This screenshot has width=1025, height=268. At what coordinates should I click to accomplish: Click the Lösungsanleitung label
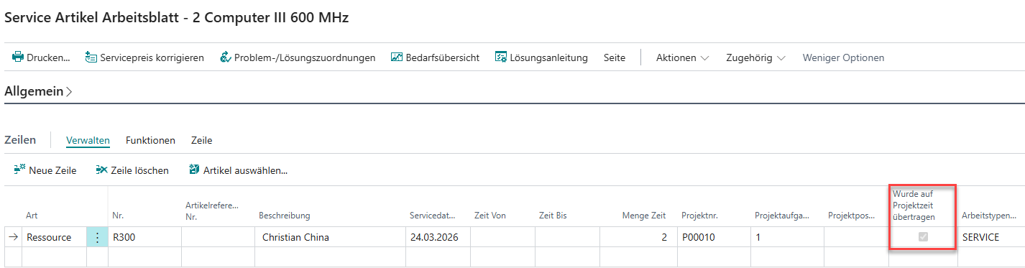(549, 57)
